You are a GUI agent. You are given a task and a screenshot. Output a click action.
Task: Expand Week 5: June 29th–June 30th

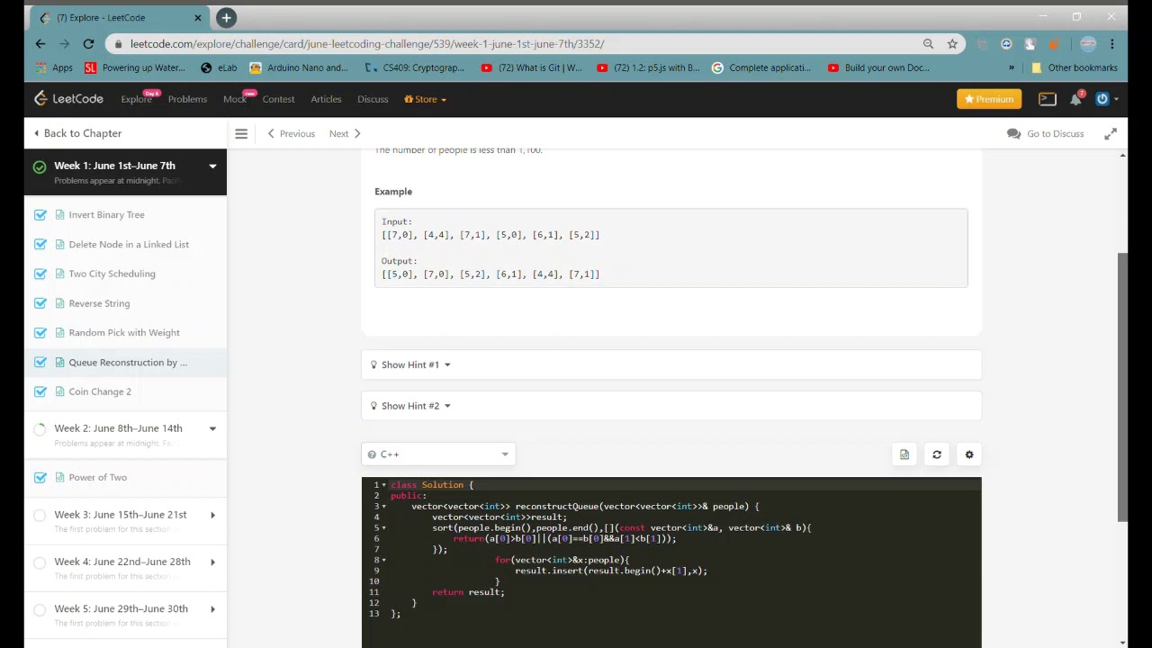click(212, 609)
